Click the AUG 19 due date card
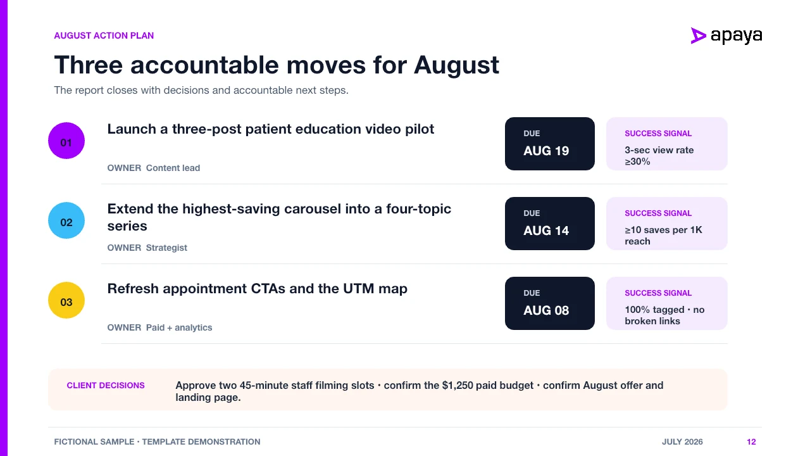The image size is (810, 456). (x=550, y=144)
